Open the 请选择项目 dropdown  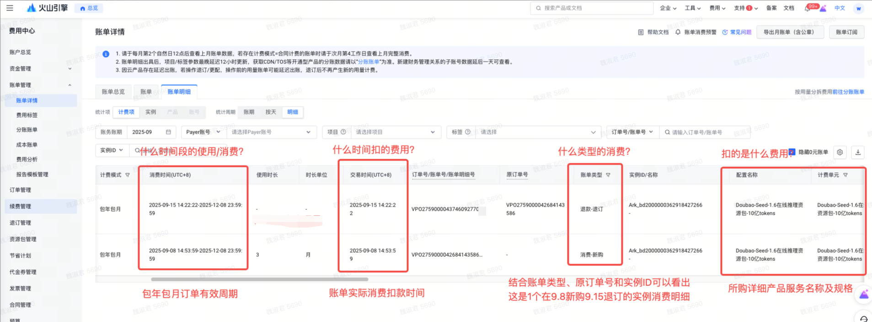(395, 132)
